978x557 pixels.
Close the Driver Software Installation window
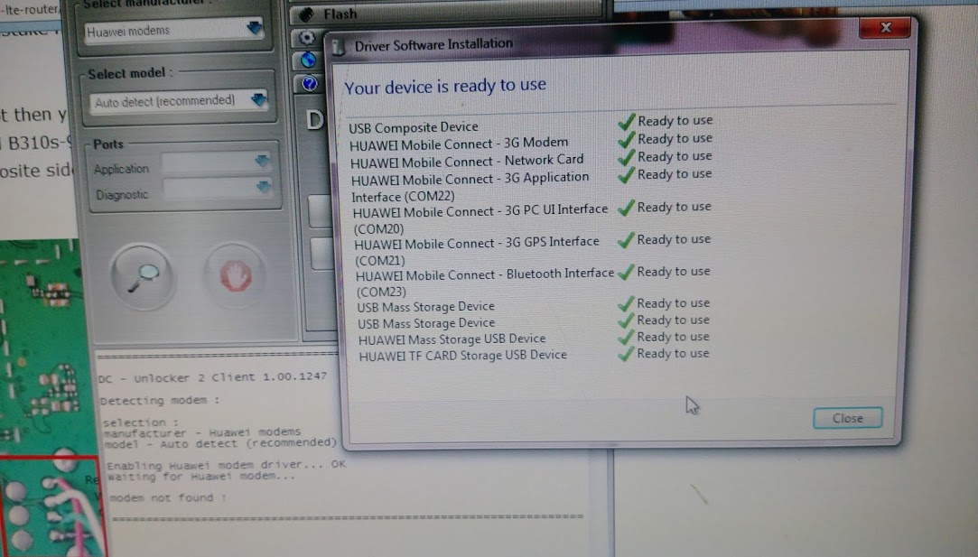[885, 28]
